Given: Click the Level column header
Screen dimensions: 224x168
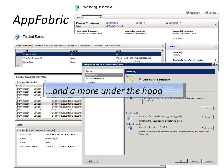Looking at the screenshot, I should (24, 86).
